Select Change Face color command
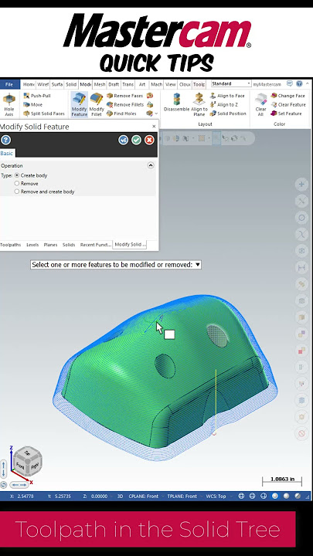 point(287,96)
